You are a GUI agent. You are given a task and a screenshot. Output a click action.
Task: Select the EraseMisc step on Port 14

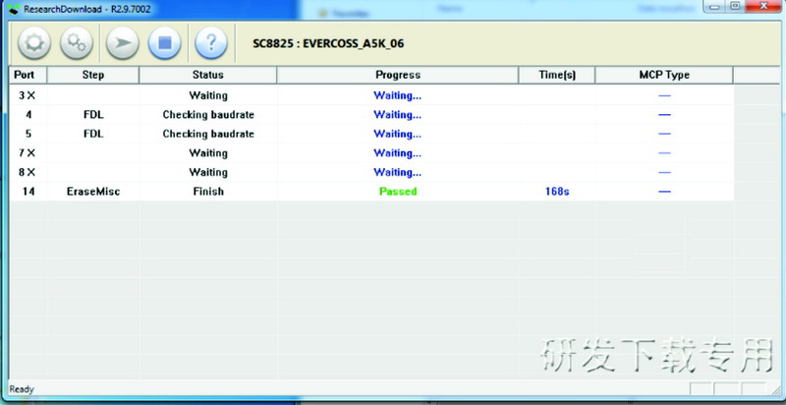[x=93, y=192]
